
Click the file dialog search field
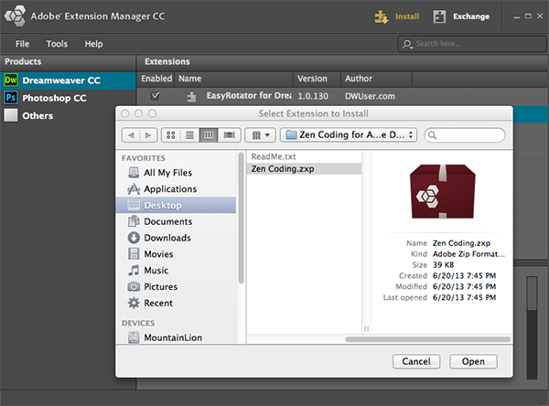point(465,135)
